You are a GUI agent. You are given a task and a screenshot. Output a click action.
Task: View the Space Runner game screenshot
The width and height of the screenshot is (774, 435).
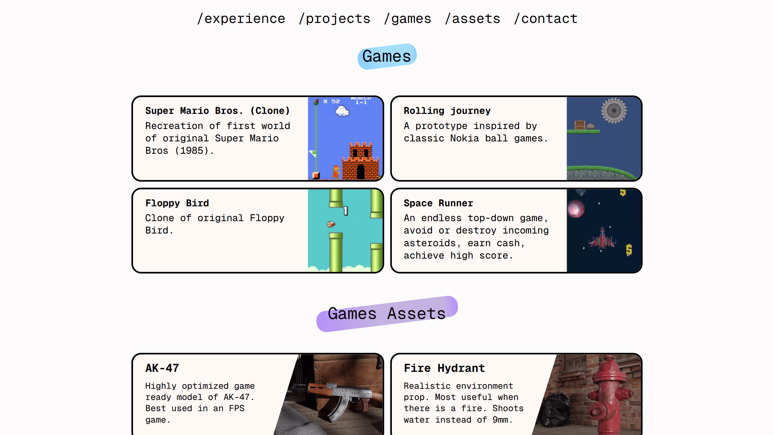click(x=604, y=231)
